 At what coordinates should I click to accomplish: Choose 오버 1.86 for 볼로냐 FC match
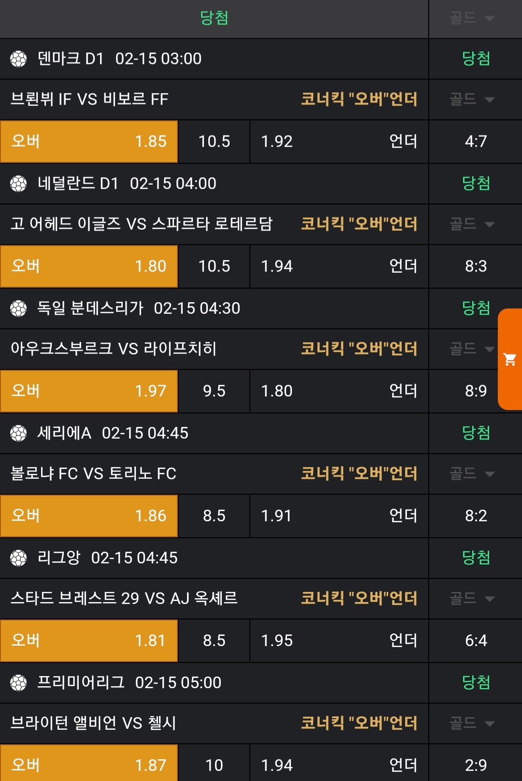tap(89, 516)
